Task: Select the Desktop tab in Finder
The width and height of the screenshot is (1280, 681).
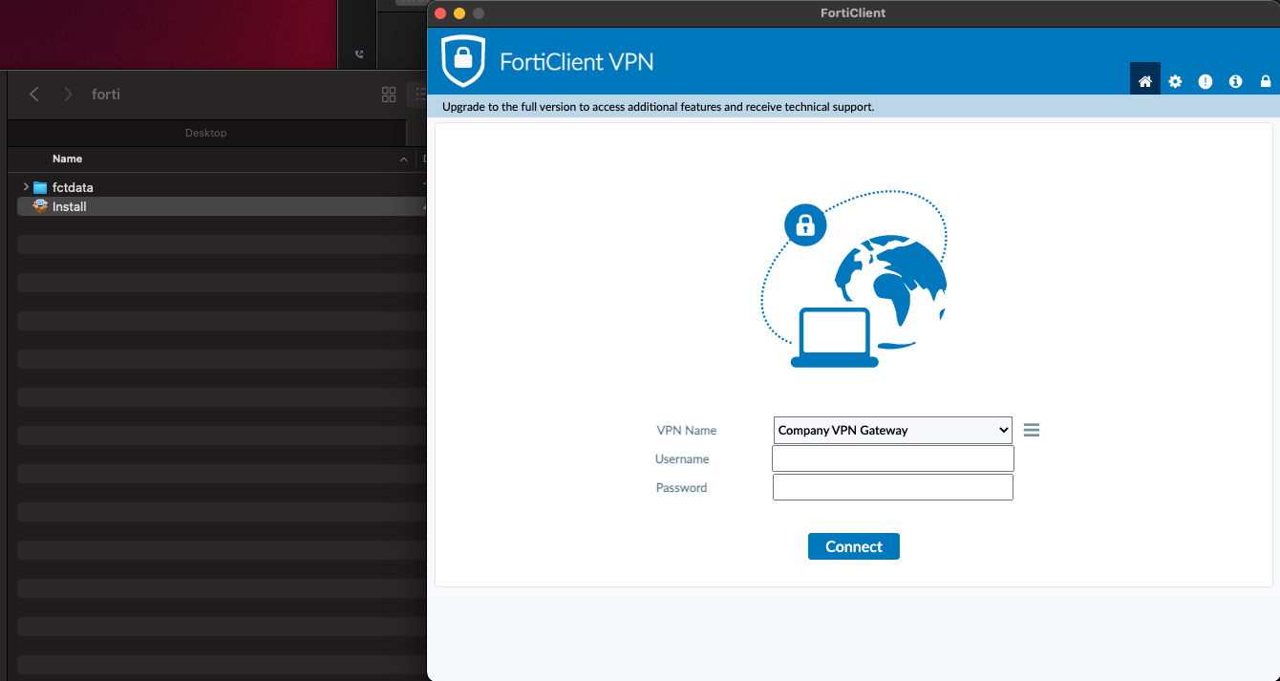Action: point(206,133)
